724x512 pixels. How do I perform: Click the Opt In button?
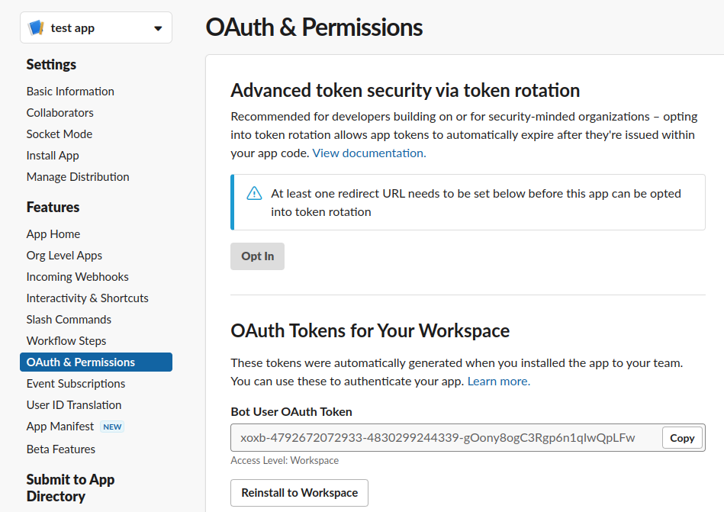[258, 256]
